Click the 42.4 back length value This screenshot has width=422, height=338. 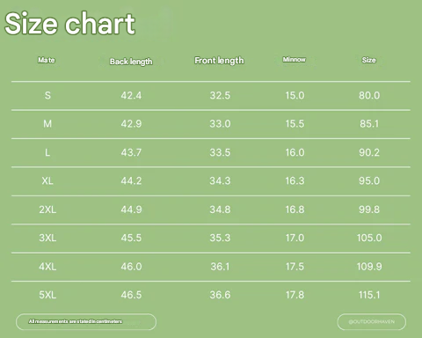point(131,95)
